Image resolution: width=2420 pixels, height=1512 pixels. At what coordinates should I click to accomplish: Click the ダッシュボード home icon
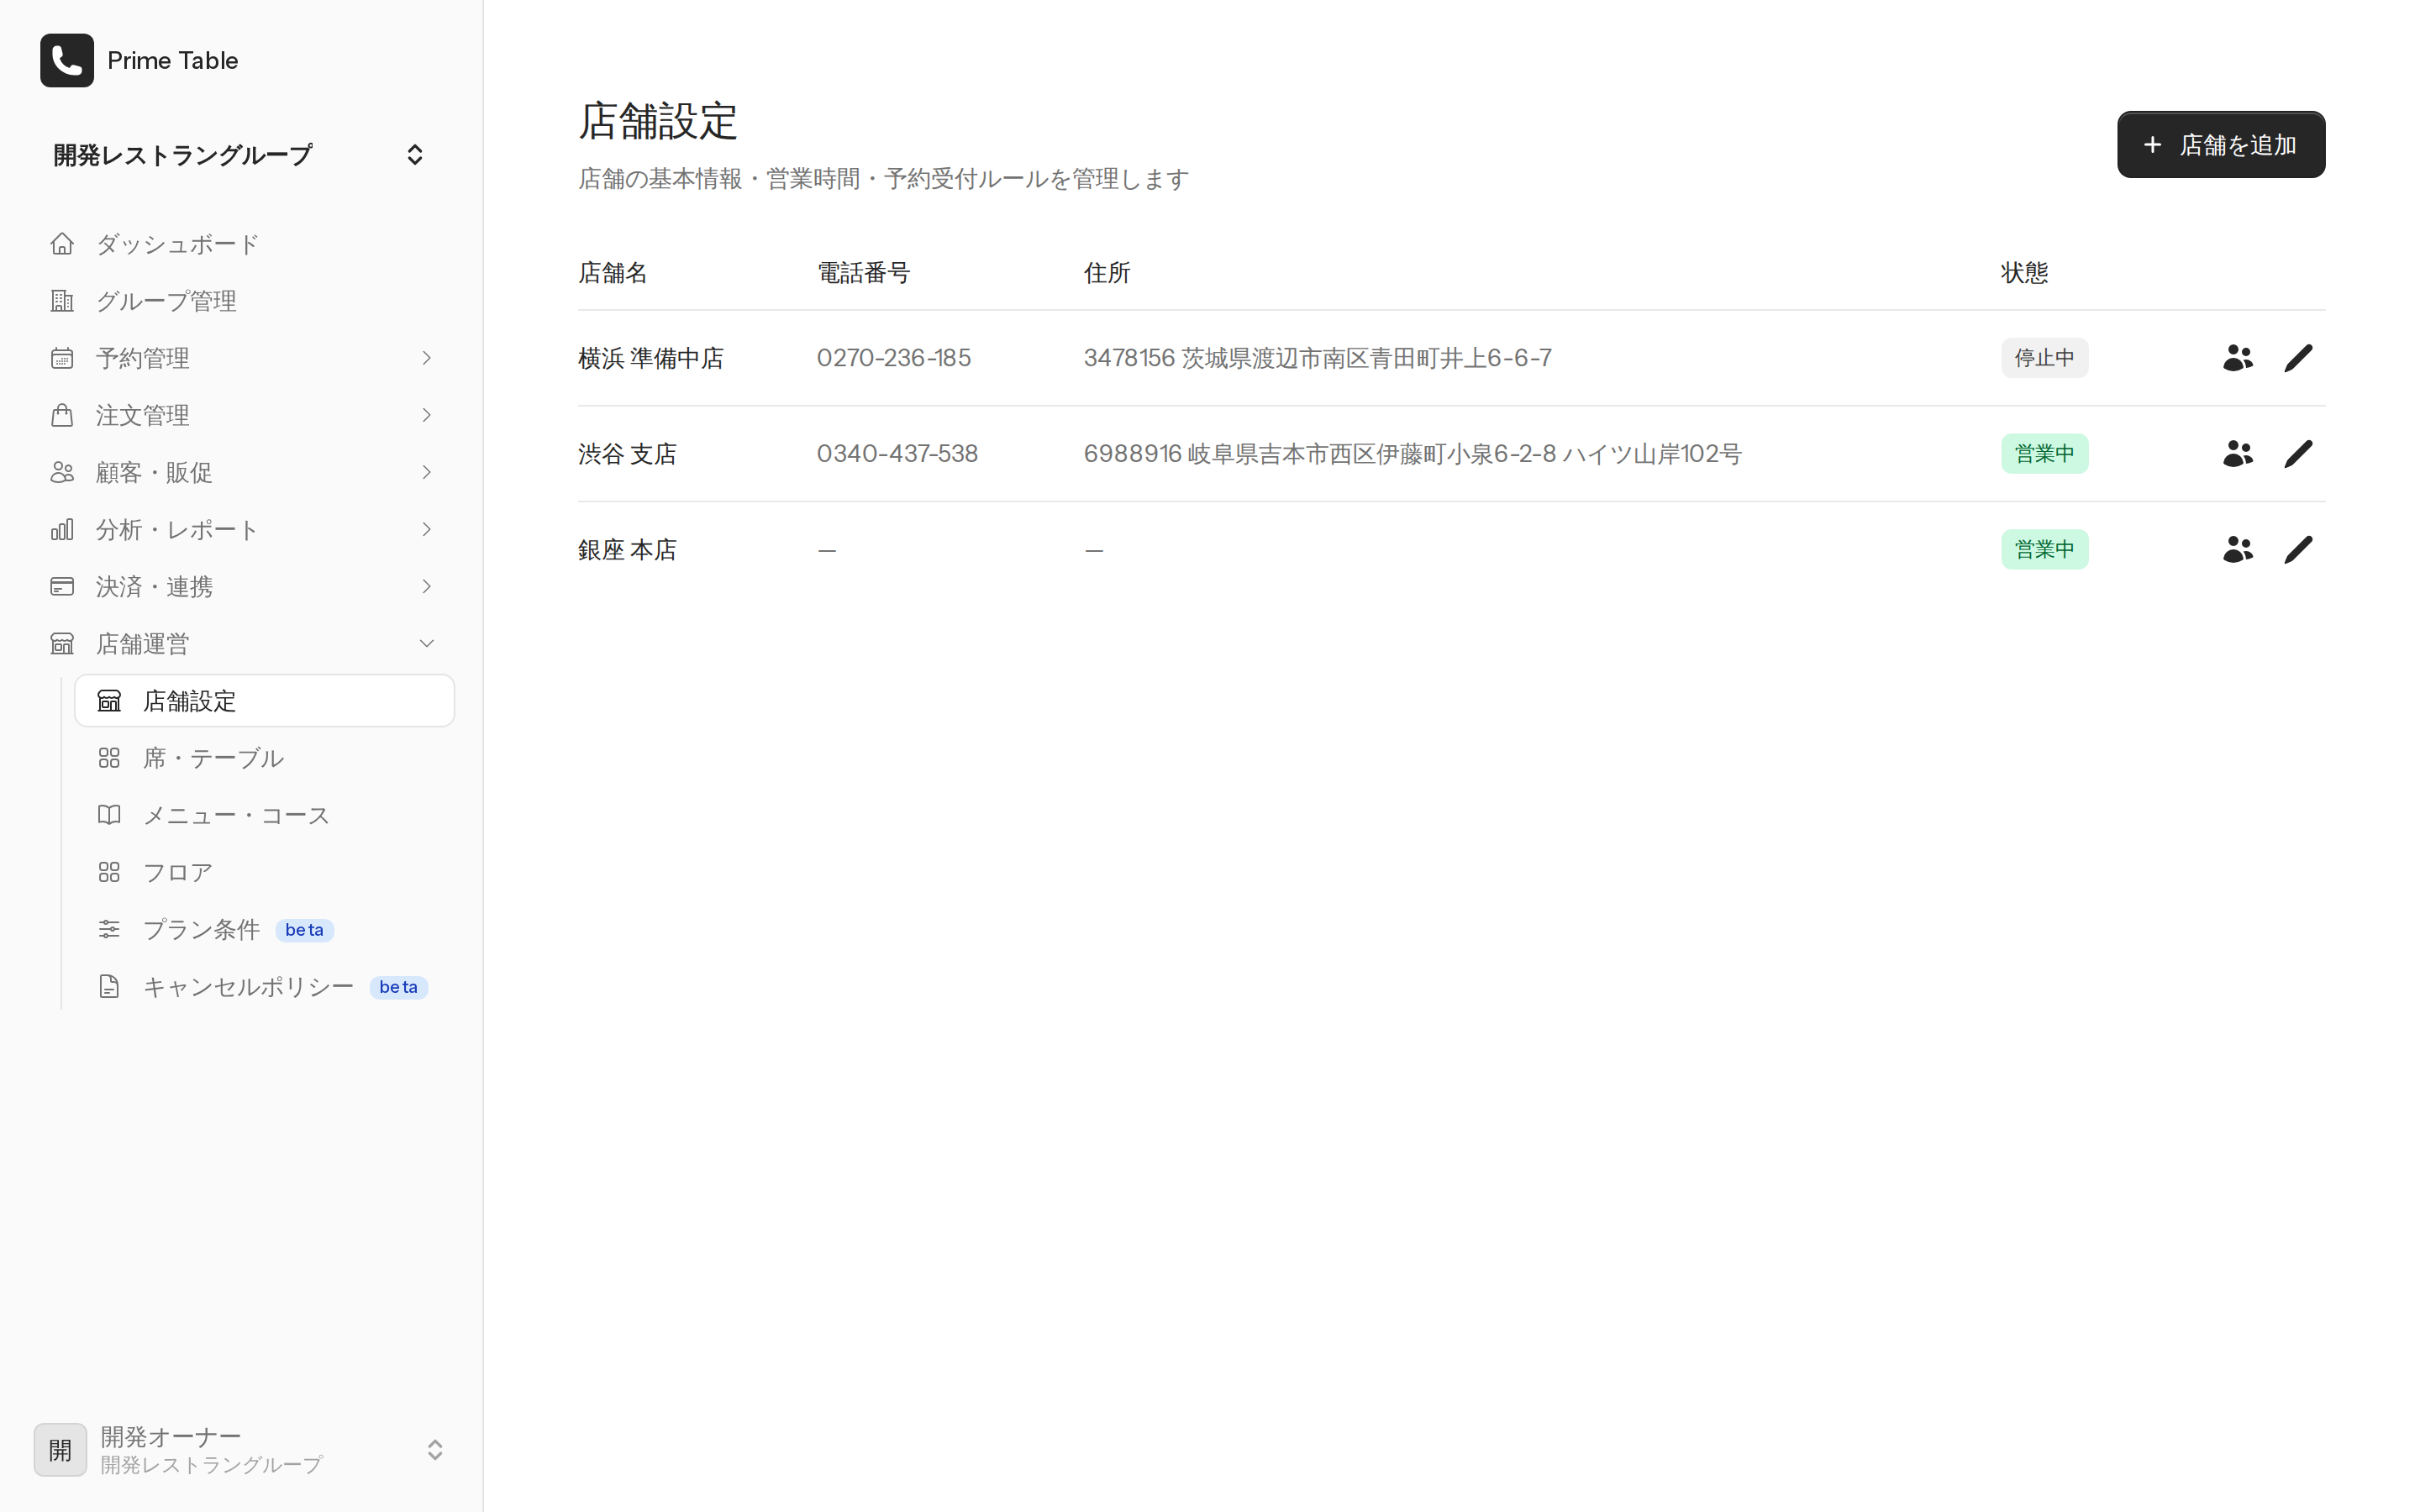pos(62,244)
